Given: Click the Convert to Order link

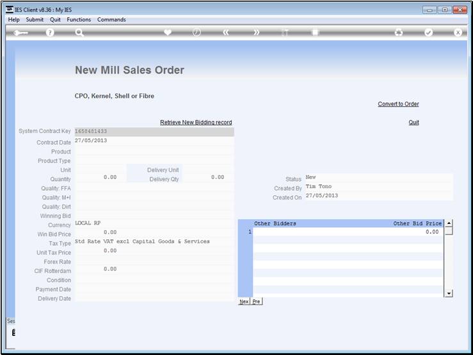Looking at the screenshot, I should click(398, 104).
